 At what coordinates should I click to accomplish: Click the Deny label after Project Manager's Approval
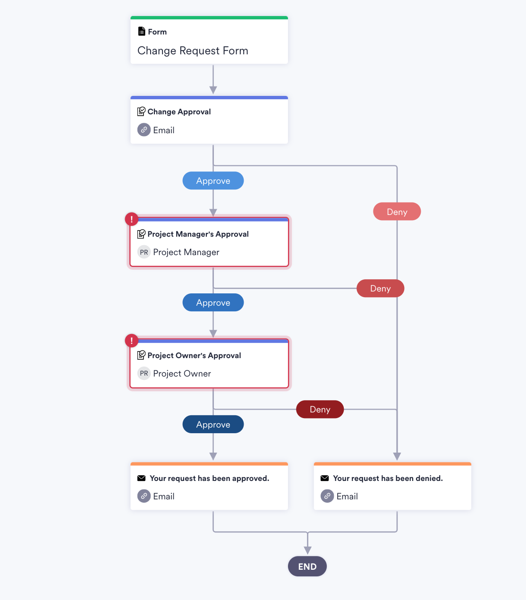click(x=380, y=289)
